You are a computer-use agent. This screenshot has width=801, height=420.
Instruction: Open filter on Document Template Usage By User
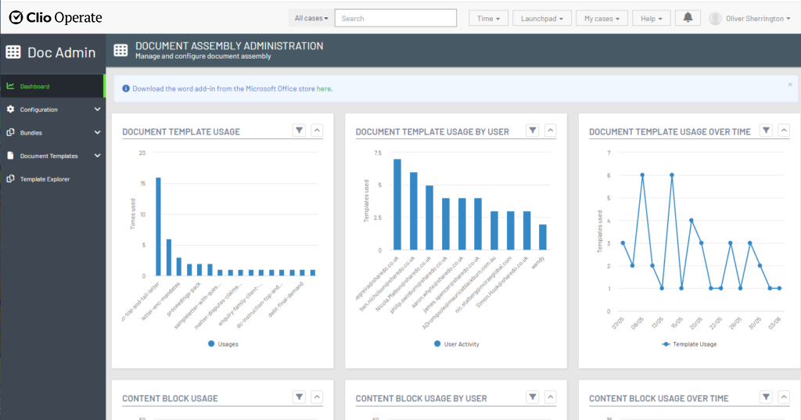[532, 131]
